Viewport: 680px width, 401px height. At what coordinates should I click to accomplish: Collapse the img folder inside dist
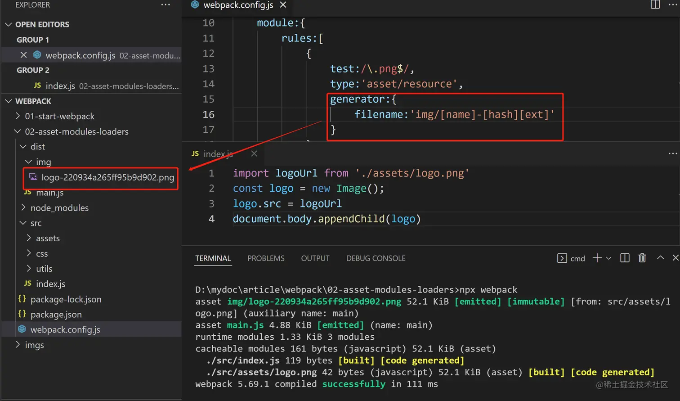(x=29, y=162)
